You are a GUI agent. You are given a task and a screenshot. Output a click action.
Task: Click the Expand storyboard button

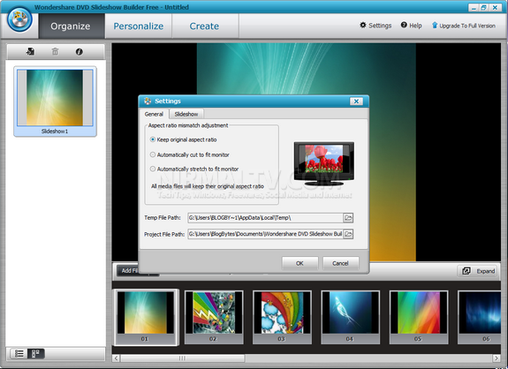pos(478,271)
